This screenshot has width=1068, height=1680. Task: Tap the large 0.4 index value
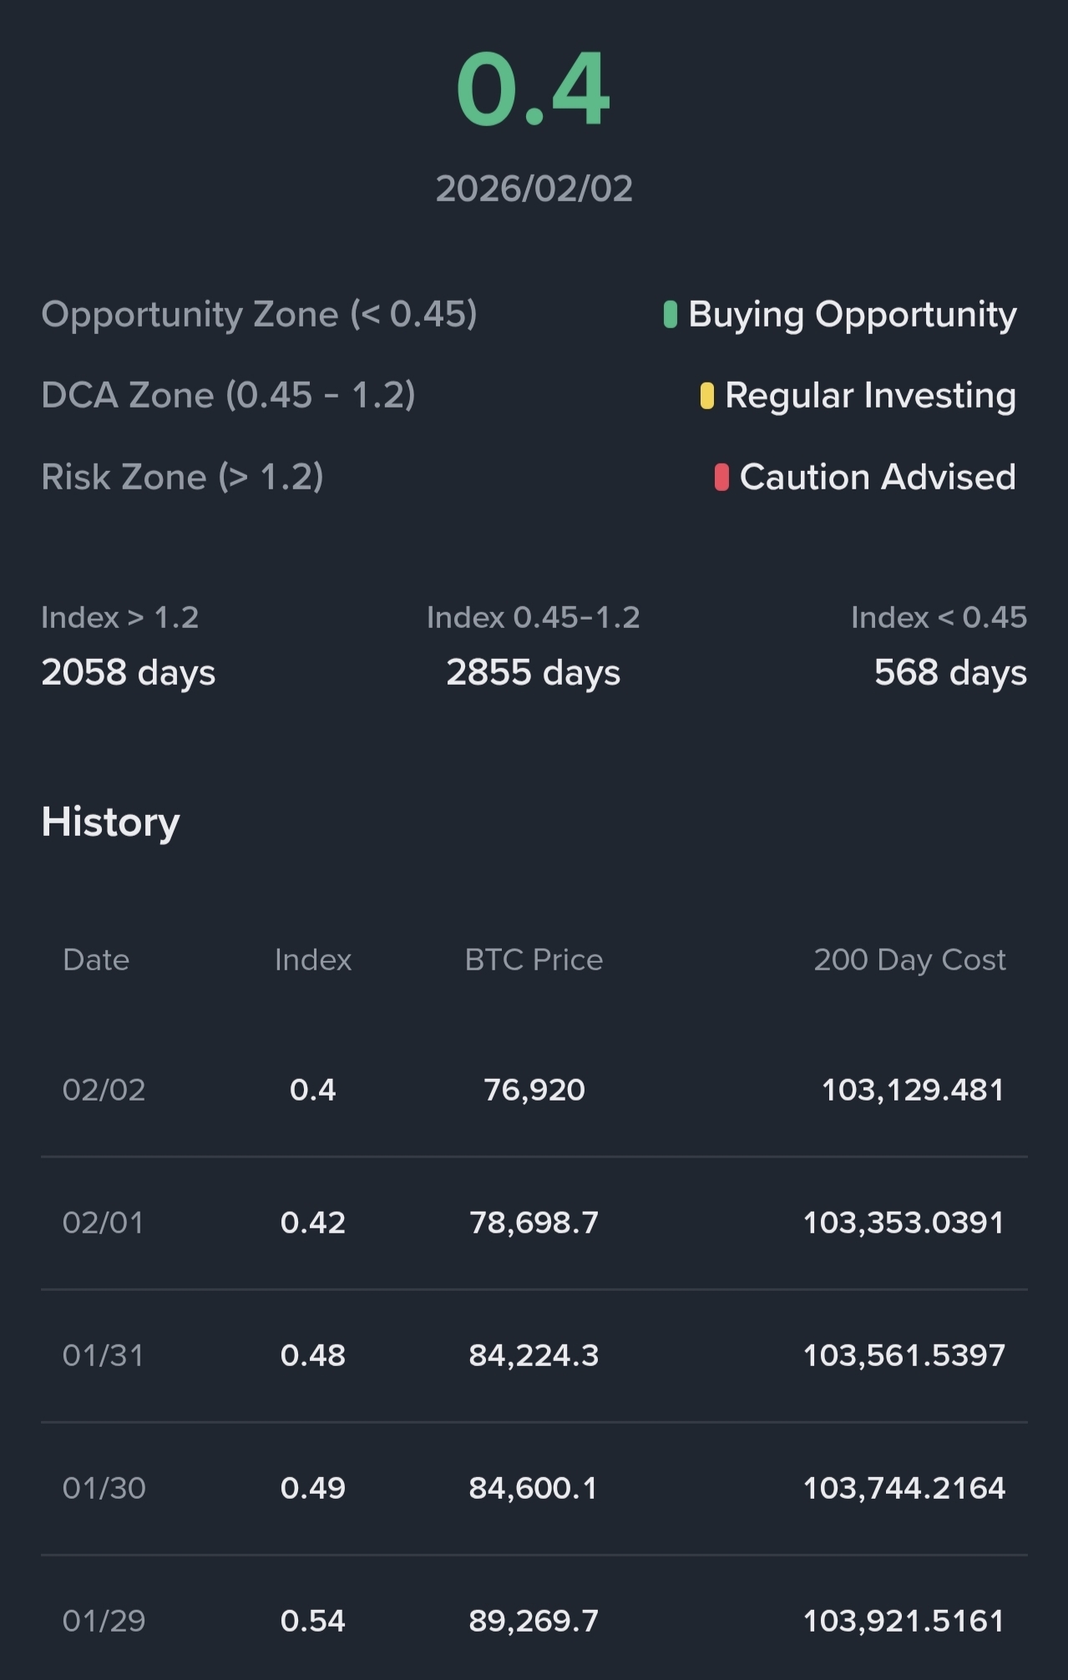(534, 89)
